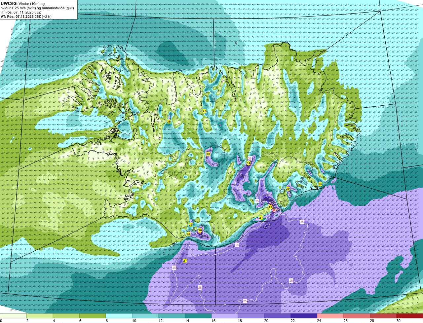The image size is (423, 323).
Task: Select the 8–10 m/s light cyan legend swatch
Action: tap(119, 316)
